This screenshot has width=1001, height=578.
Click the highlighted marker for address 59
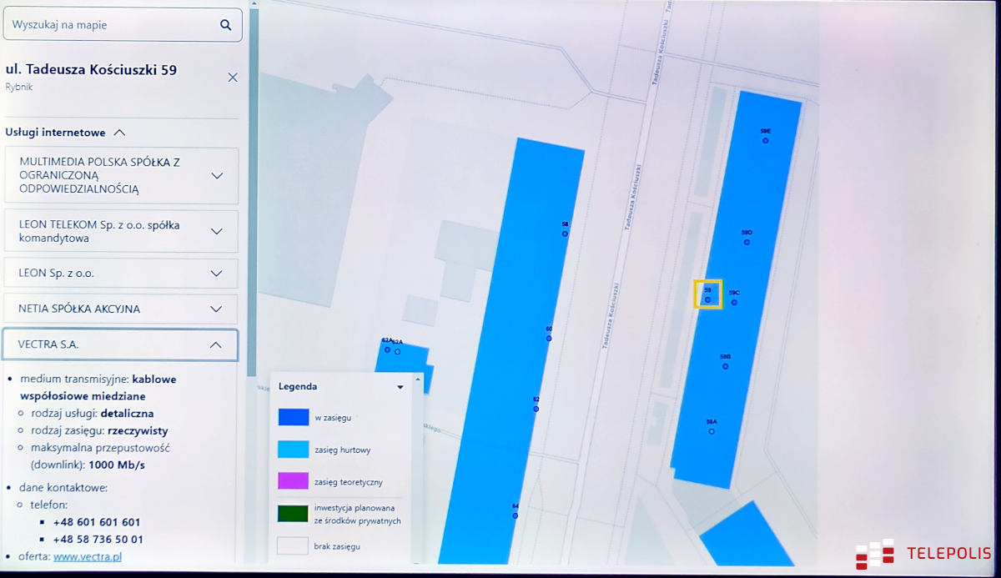pyautogui.click(x=707, y=299)
